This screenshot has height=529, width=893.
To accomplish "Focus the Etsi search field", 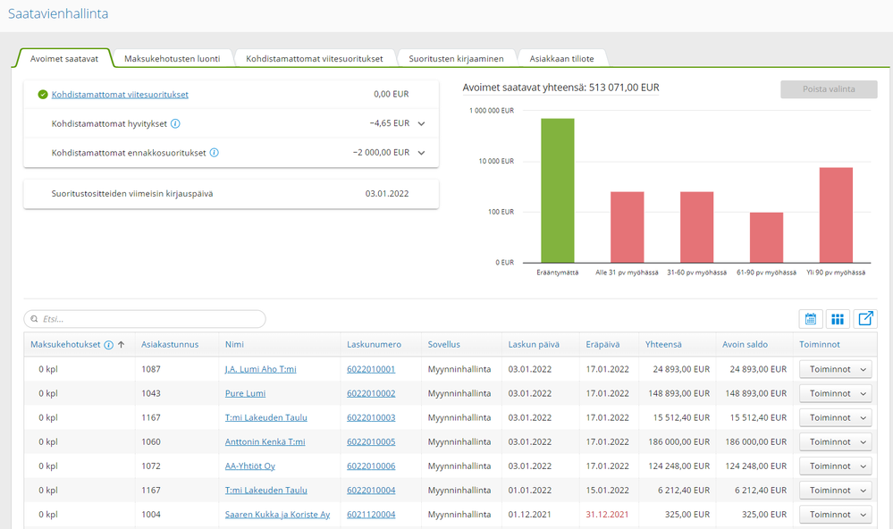I will coord(145,319).
